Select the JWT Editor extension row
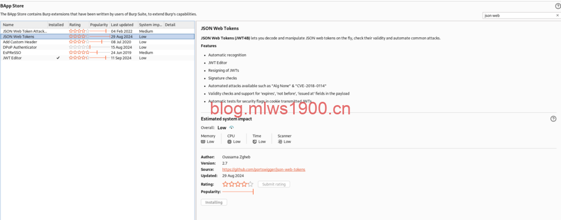This screenshot has height=220, width=561. pos(98,58)
